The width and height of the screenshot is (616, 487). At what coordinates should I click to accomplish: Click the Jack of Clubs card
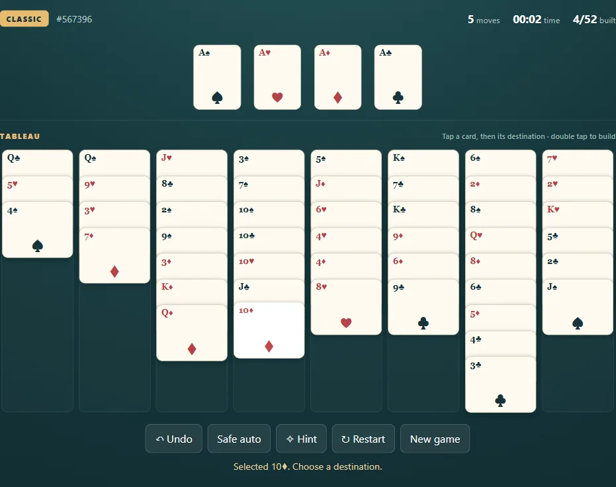click(269, 291)
